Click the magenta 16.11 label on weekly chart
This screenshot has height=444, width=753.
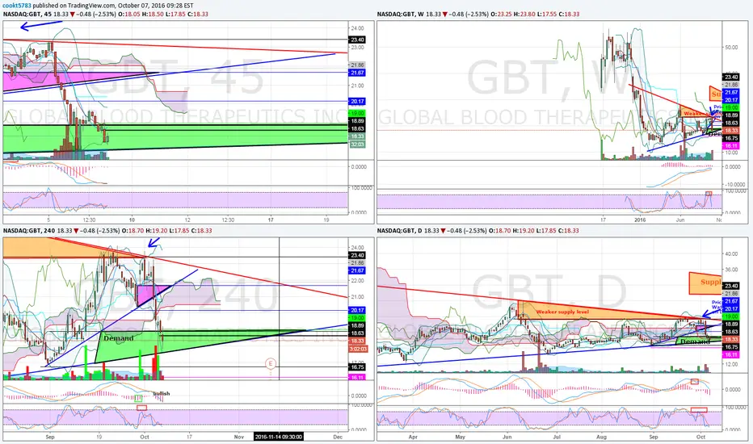pyautogui.click(x=731, y=146)
